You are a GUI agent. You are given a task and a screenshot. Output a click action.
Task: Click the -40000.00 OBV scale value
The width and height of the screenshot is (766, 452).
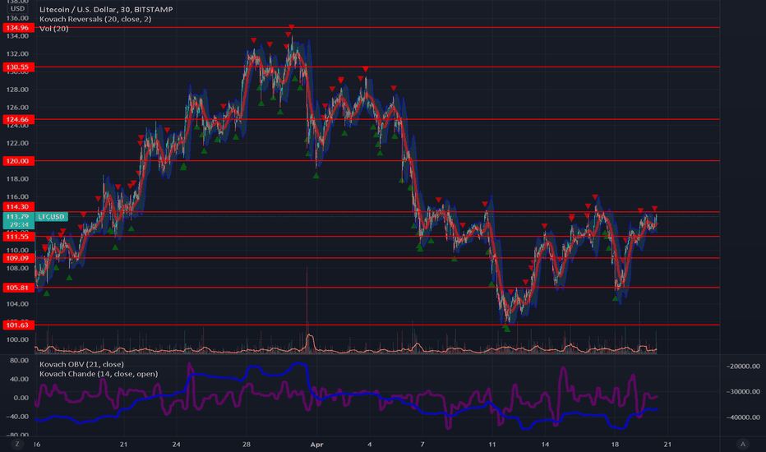tap(743, 417)
